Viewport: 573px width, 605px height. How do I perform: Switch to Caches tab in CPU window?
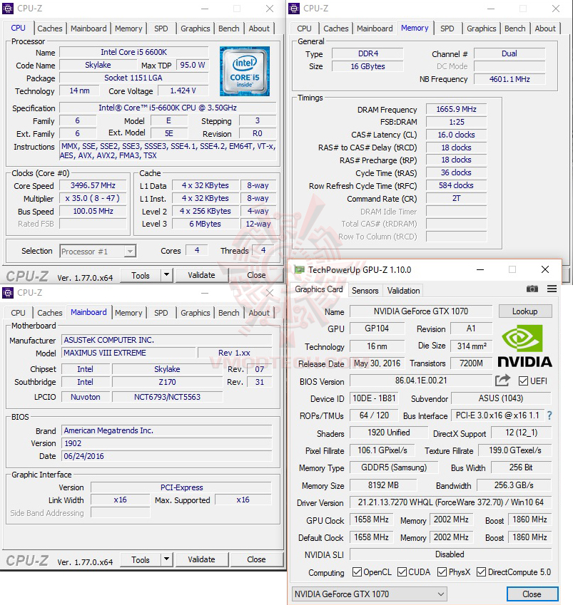(x=49, y=29)
